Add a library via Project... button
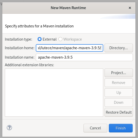Screen dimensions: 138x138 (x=119, y=73)
